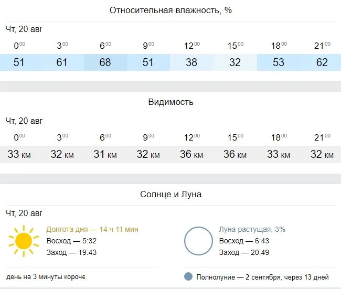Viewport: 341px width, 289px height.
Task: Click the moonset time 'Заход — 20:49'
Action: pos(244,252)
